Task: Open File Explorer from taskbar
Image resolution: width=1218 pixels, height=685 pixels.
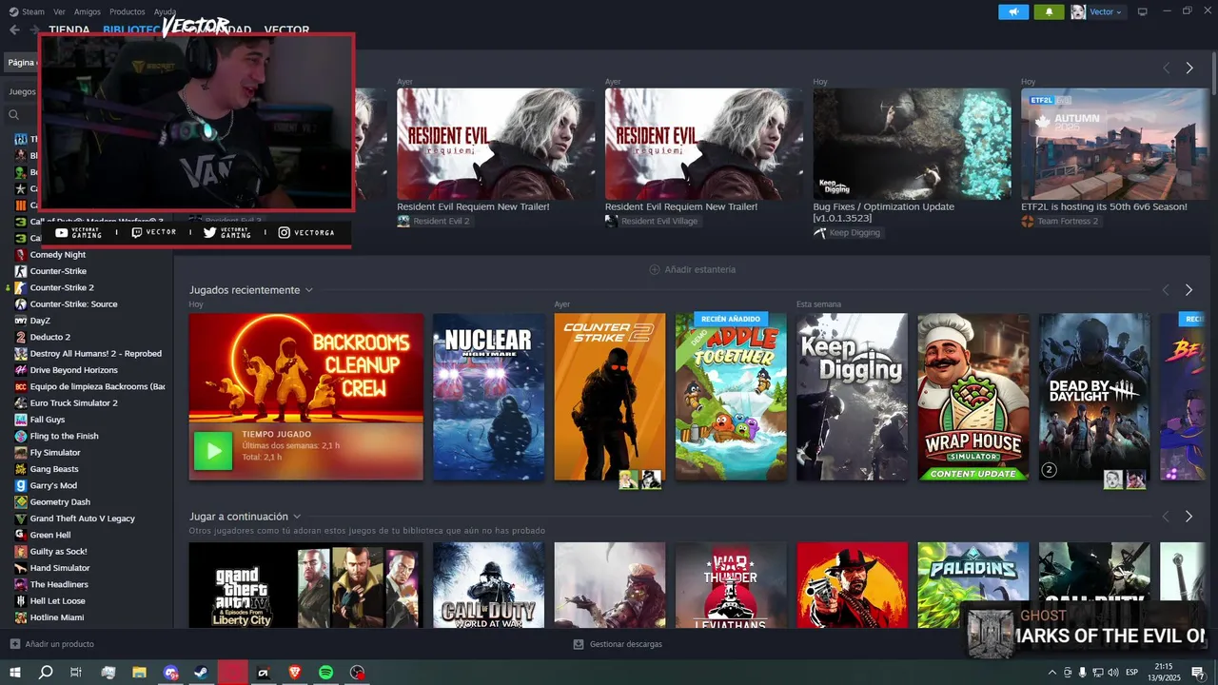Action: [139, 673]
